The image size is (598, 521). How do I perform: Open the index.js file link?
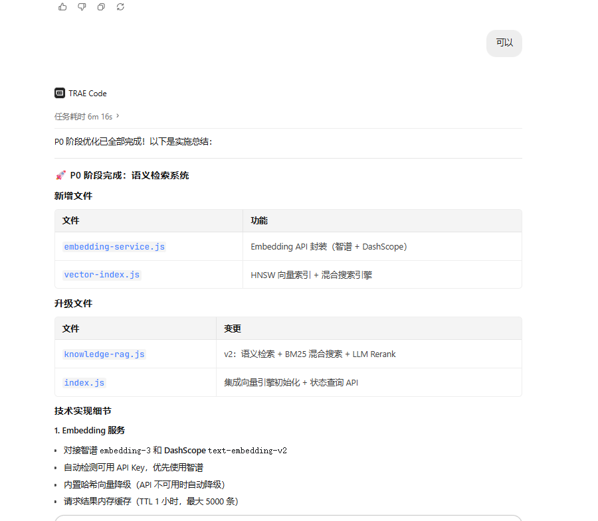(84, 383)
